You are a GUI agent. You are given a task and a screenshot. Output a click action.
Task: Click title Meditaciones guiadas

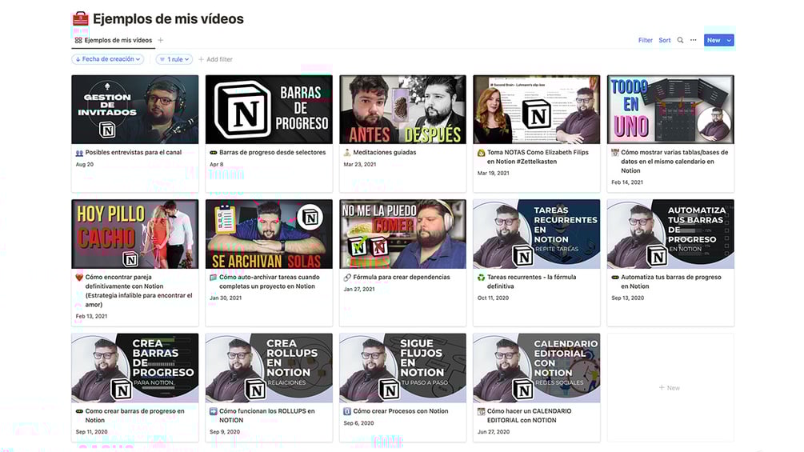click(x=385, y=153)
